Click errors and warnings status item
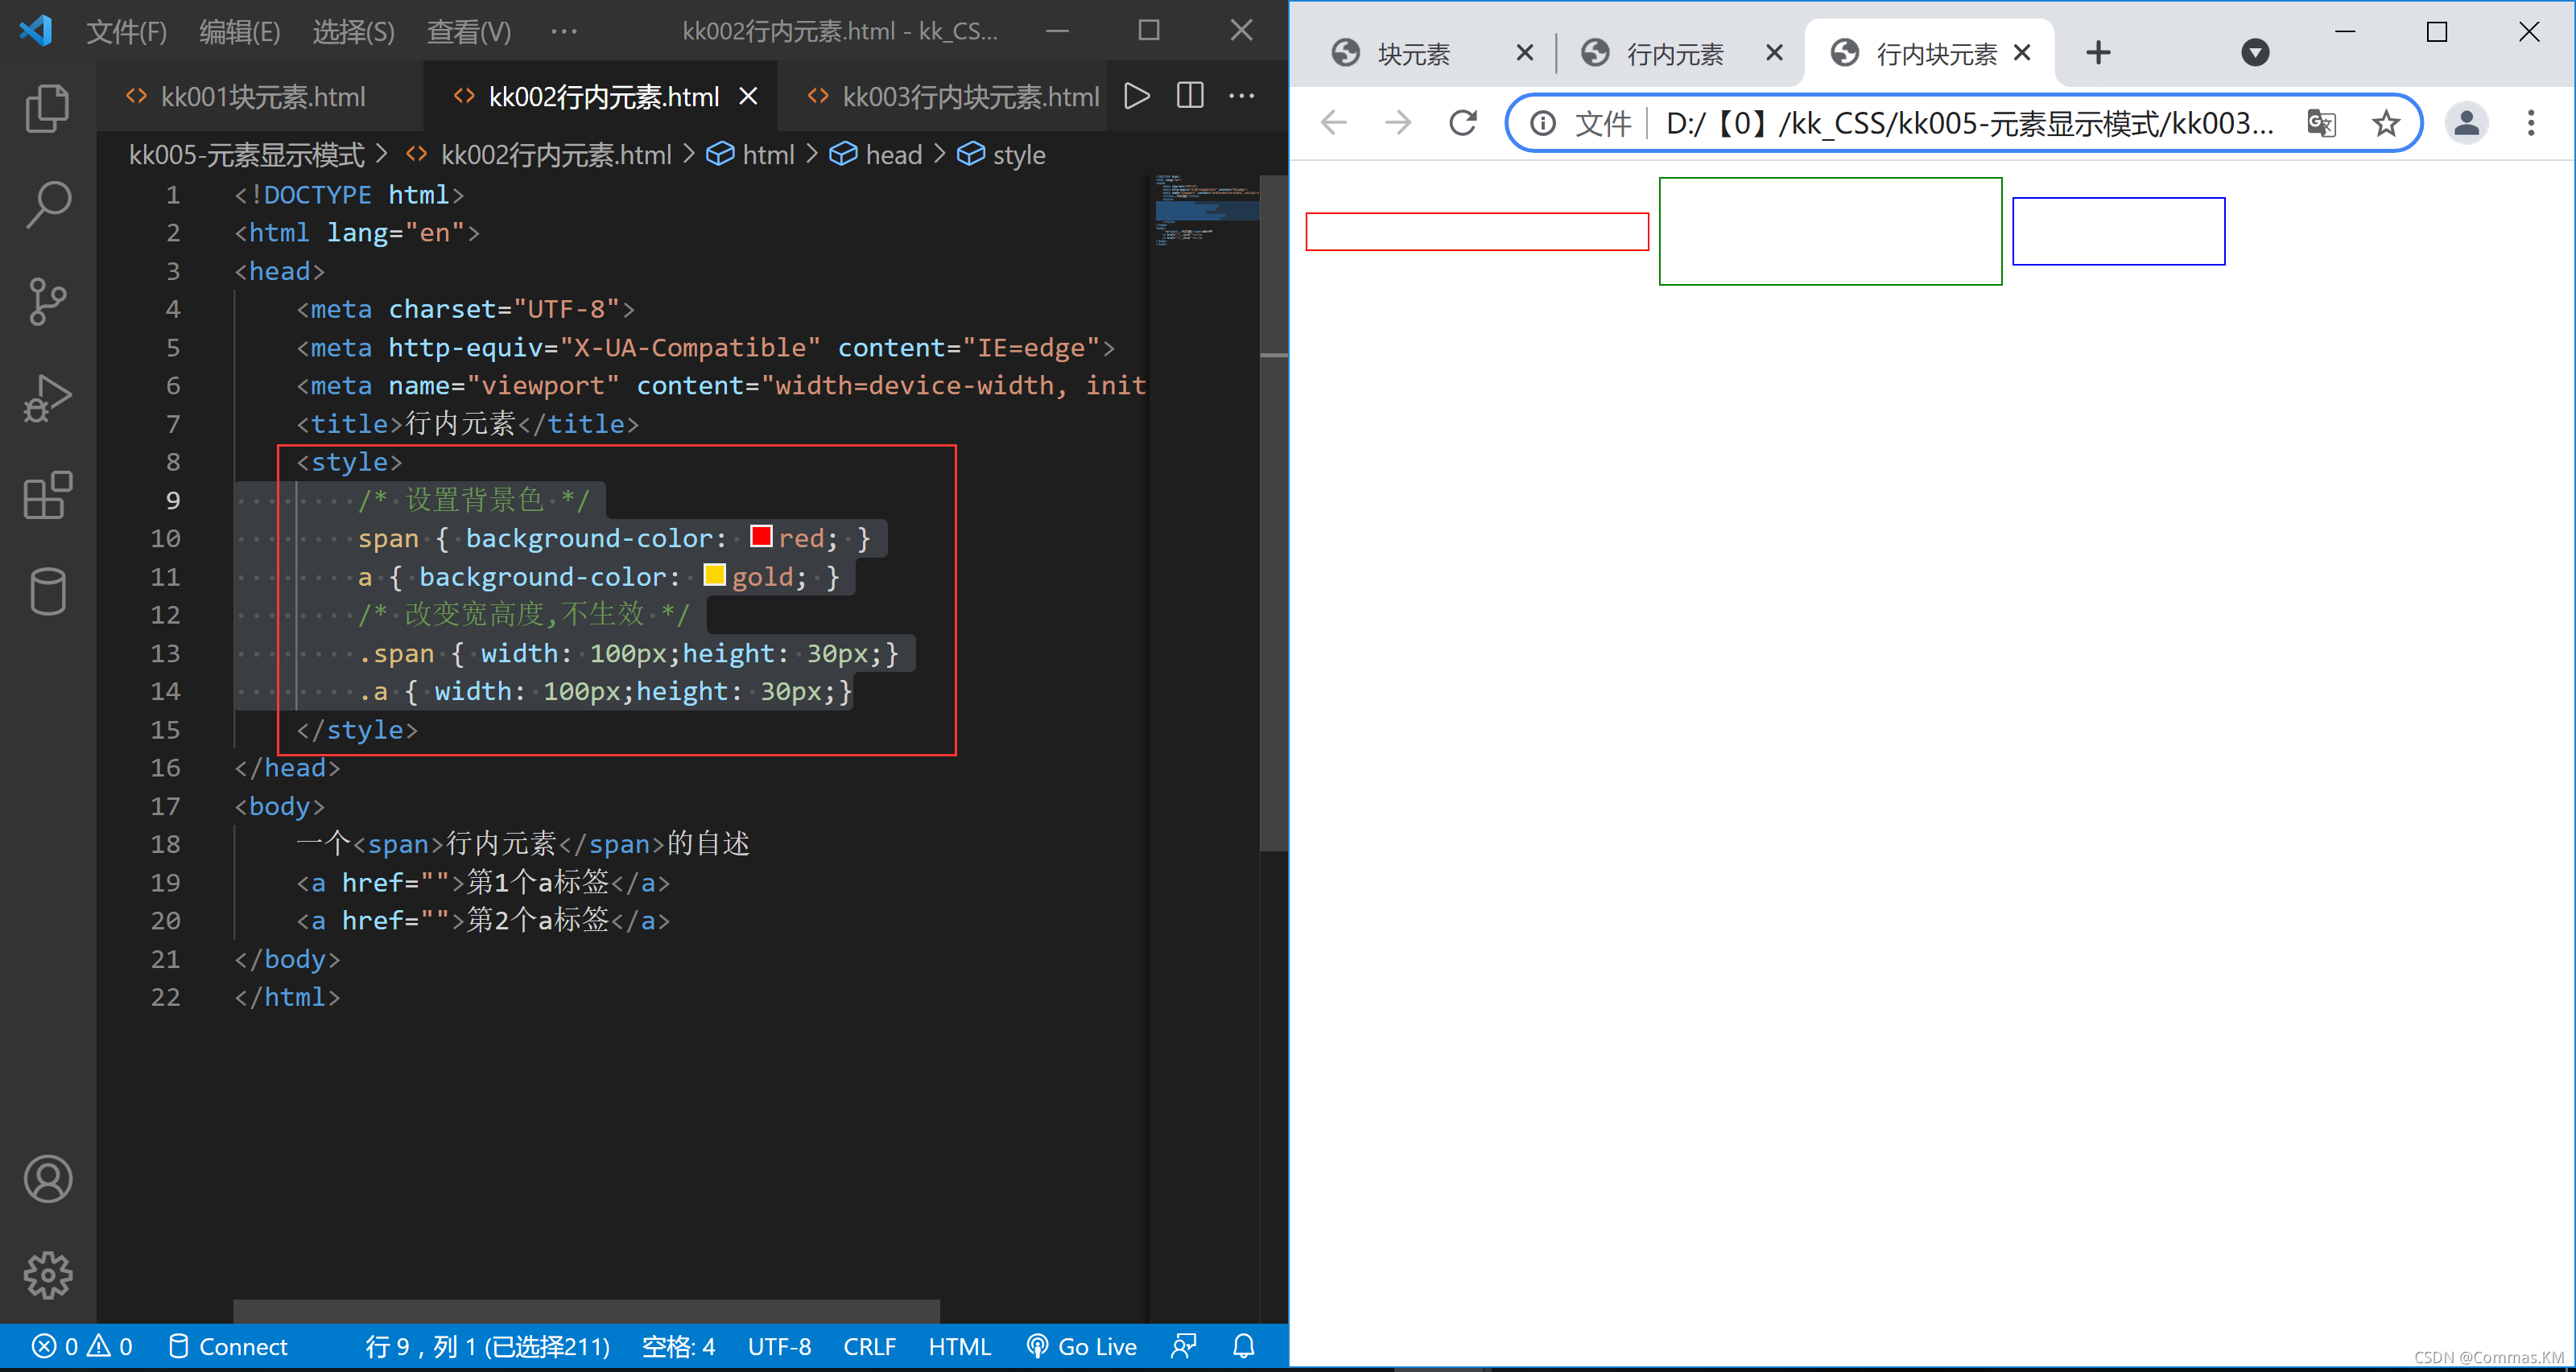The height and width of the screenshot is (1372, 2576). pos(82,1347)
